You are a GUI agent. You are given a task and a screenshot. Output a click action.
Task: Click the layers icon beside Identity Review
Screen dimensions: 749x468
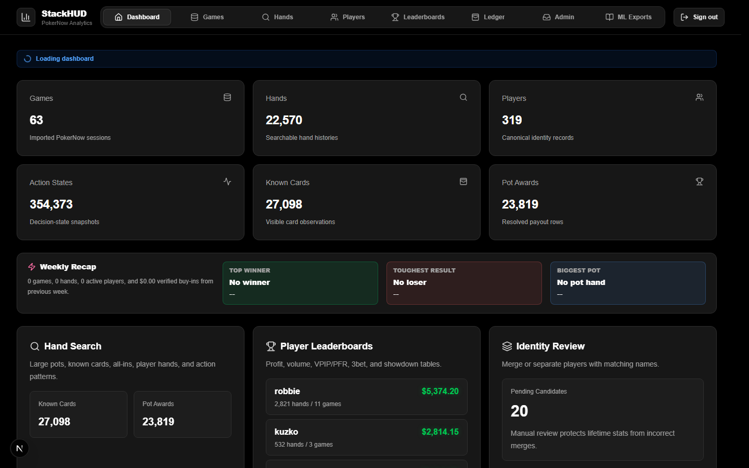507,346
